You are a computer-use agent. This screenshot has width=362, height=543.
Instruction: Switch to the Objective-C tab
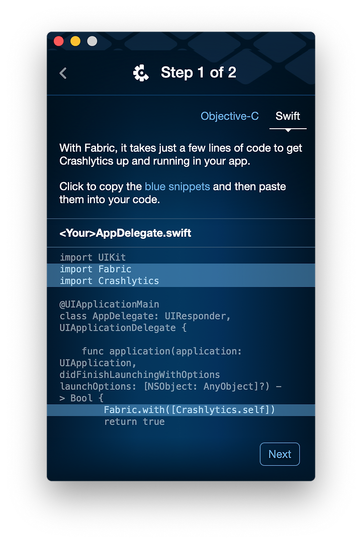[230, 116]
